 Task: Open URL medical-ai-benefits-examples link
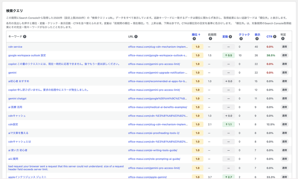coord(157,107)
